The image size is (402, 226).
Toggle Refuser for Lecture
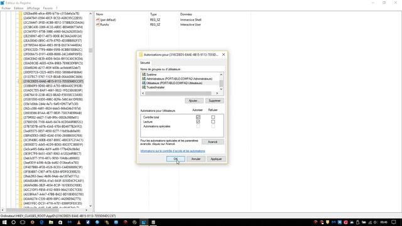click(x=213, y=122)
